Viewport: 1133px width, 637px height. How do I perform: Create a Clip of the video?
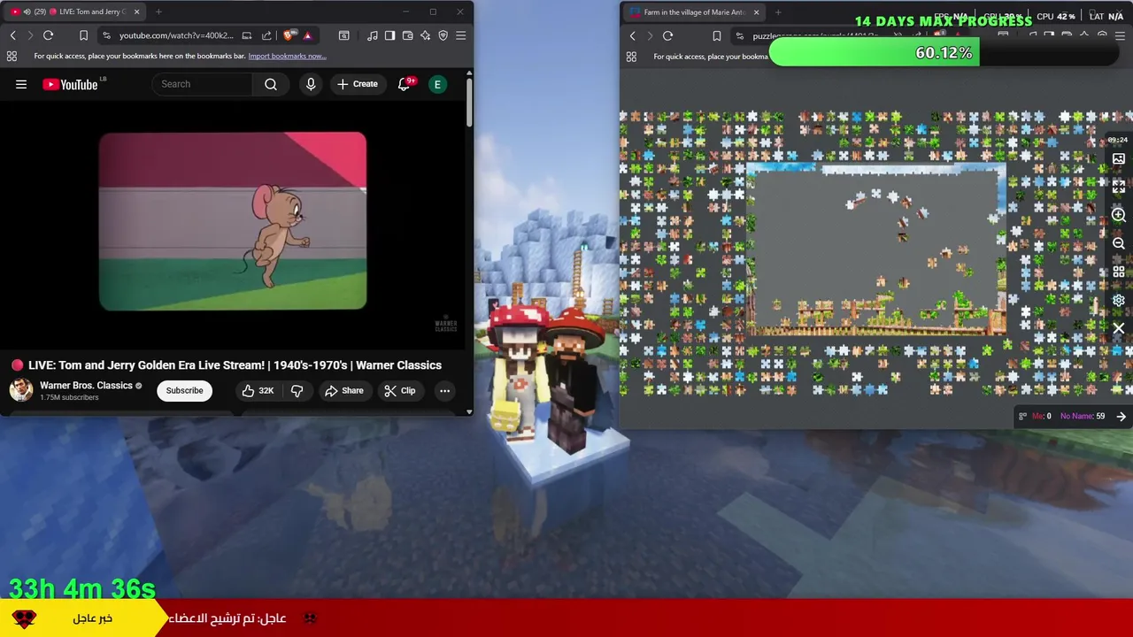(399, 390)
